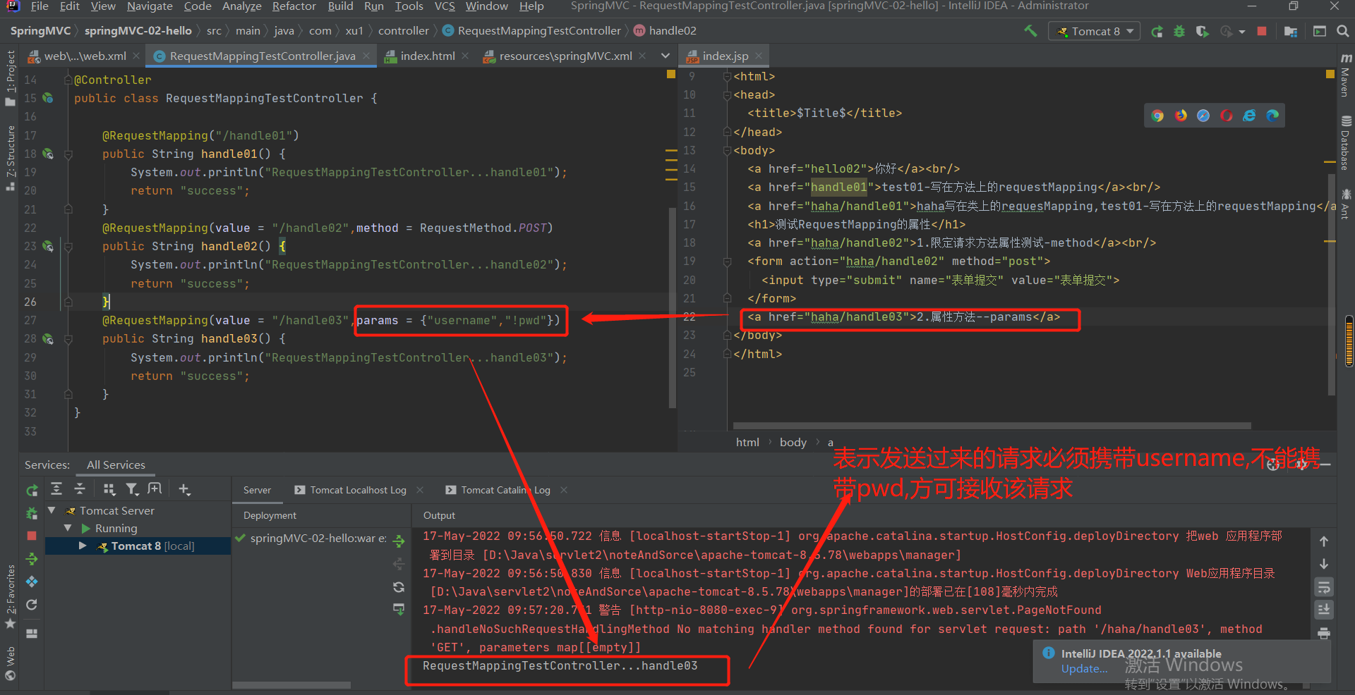Fold handle01 method at line 18
This screenshot has height=695, width=1355.
point(68,154)
